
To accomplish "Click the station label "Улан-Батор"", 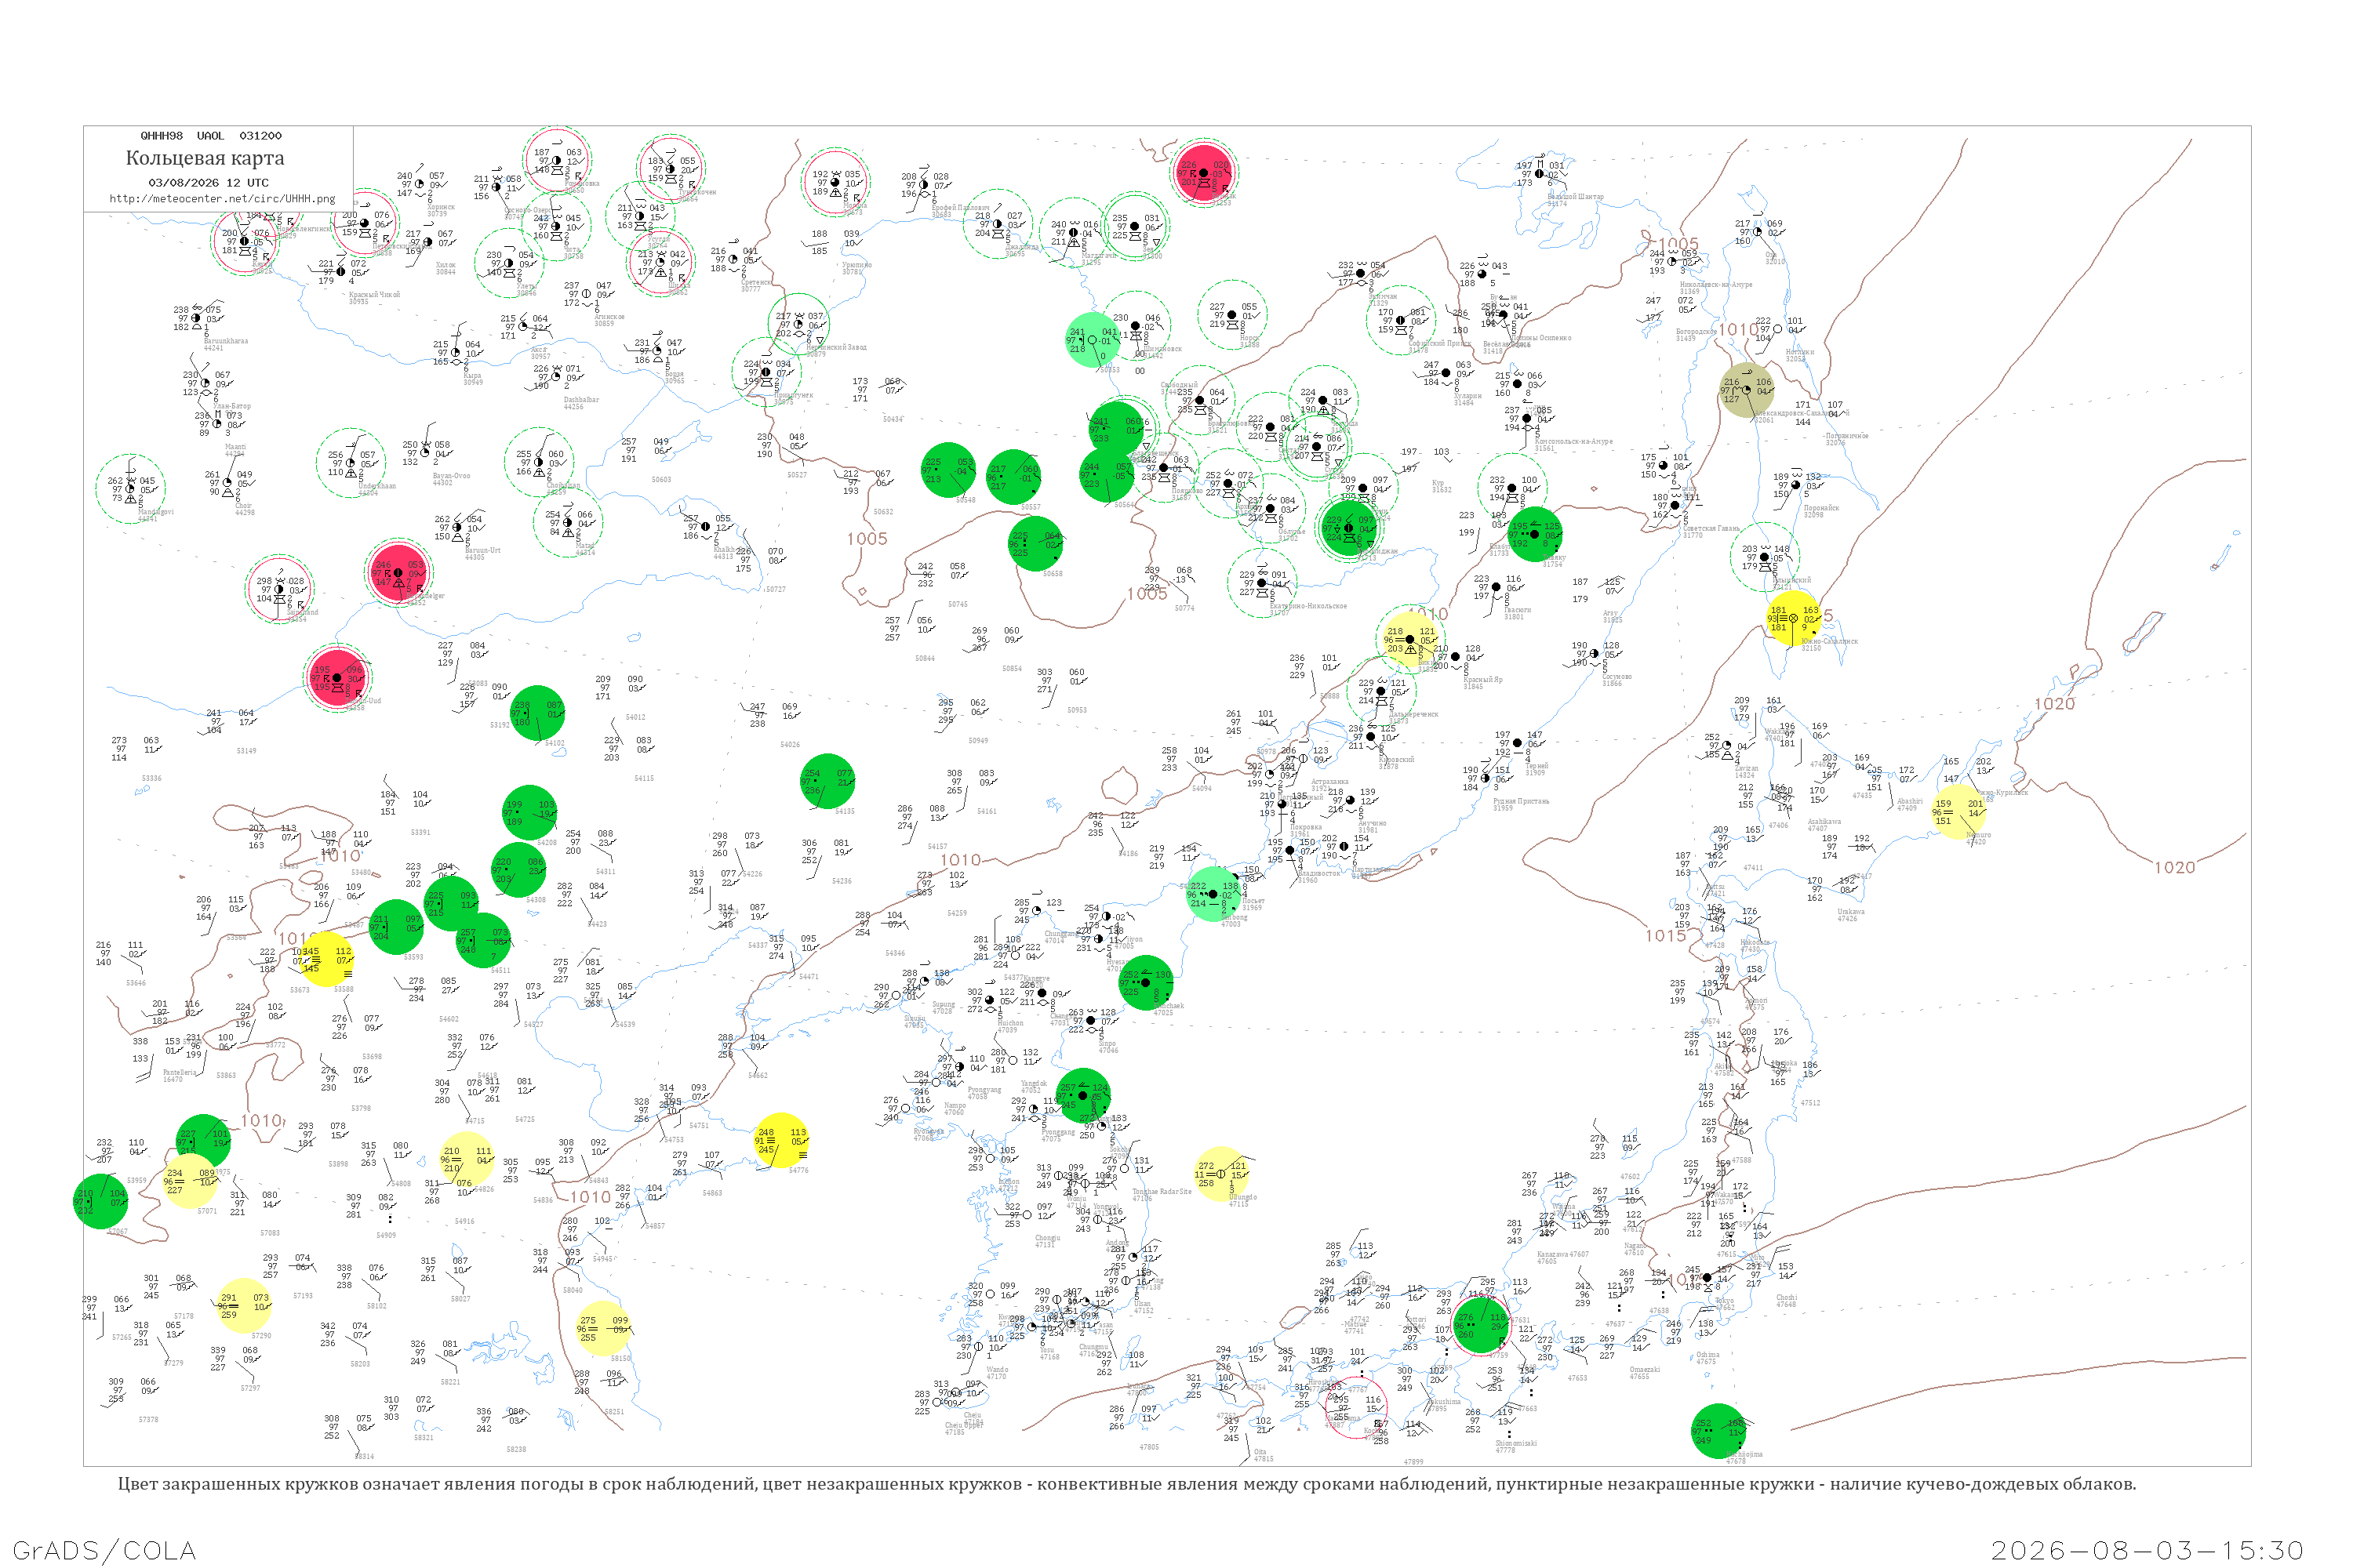I will click(x=232, y=407).
